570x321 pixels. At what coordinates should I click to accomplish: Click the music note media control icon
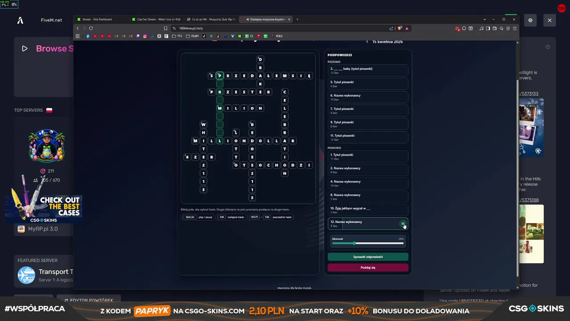481,28
